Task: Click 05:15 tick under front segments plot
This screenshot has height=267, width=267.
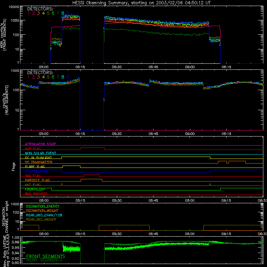Action: pos(80,67)
